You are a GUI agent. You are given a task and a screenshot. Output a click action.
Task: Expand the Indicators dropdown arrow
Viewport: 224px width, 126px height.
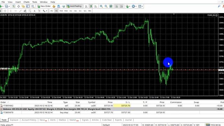point(129,6)
